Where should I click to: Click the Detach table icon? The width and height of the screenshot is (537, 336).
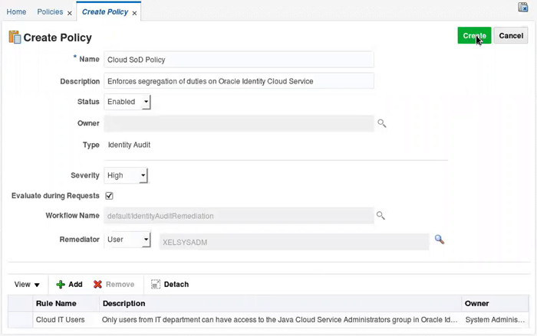156,284
